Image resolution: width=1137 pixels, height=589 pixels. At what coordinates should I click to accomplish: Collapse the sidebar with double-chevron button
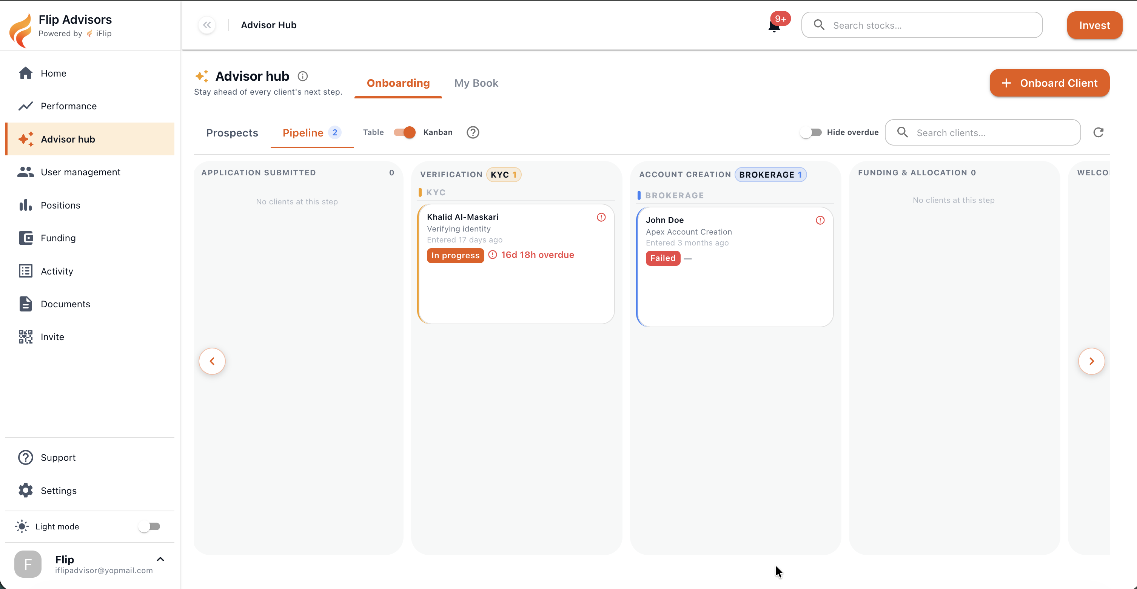(207, 25)
